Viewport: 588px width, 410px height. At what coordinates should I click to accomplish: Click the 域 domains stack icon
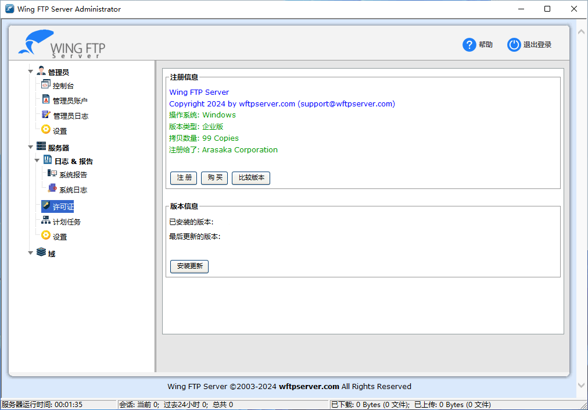pyautogui.click(x=41, y=252)
